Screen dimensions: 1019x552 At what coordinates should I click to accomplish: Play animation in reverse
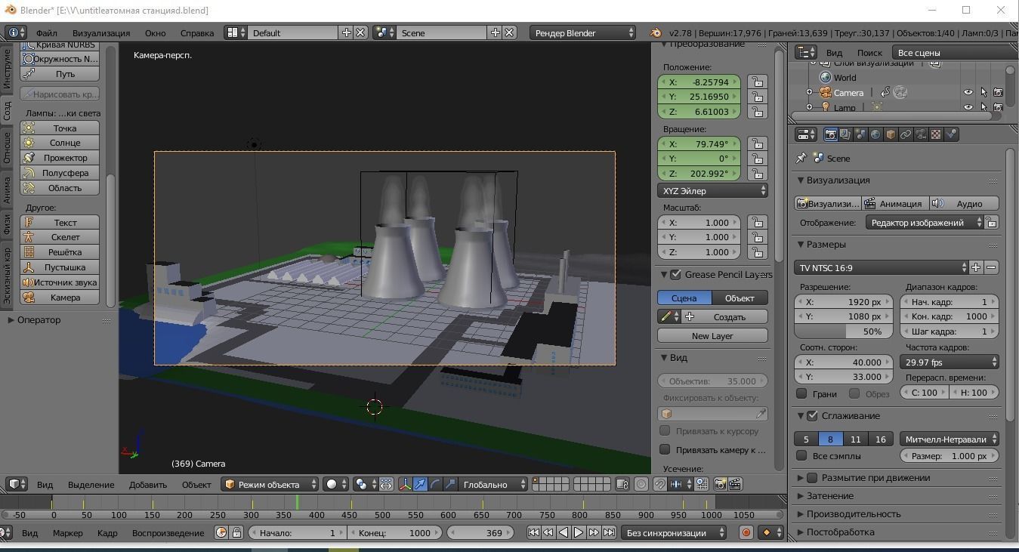coord(564,532)
